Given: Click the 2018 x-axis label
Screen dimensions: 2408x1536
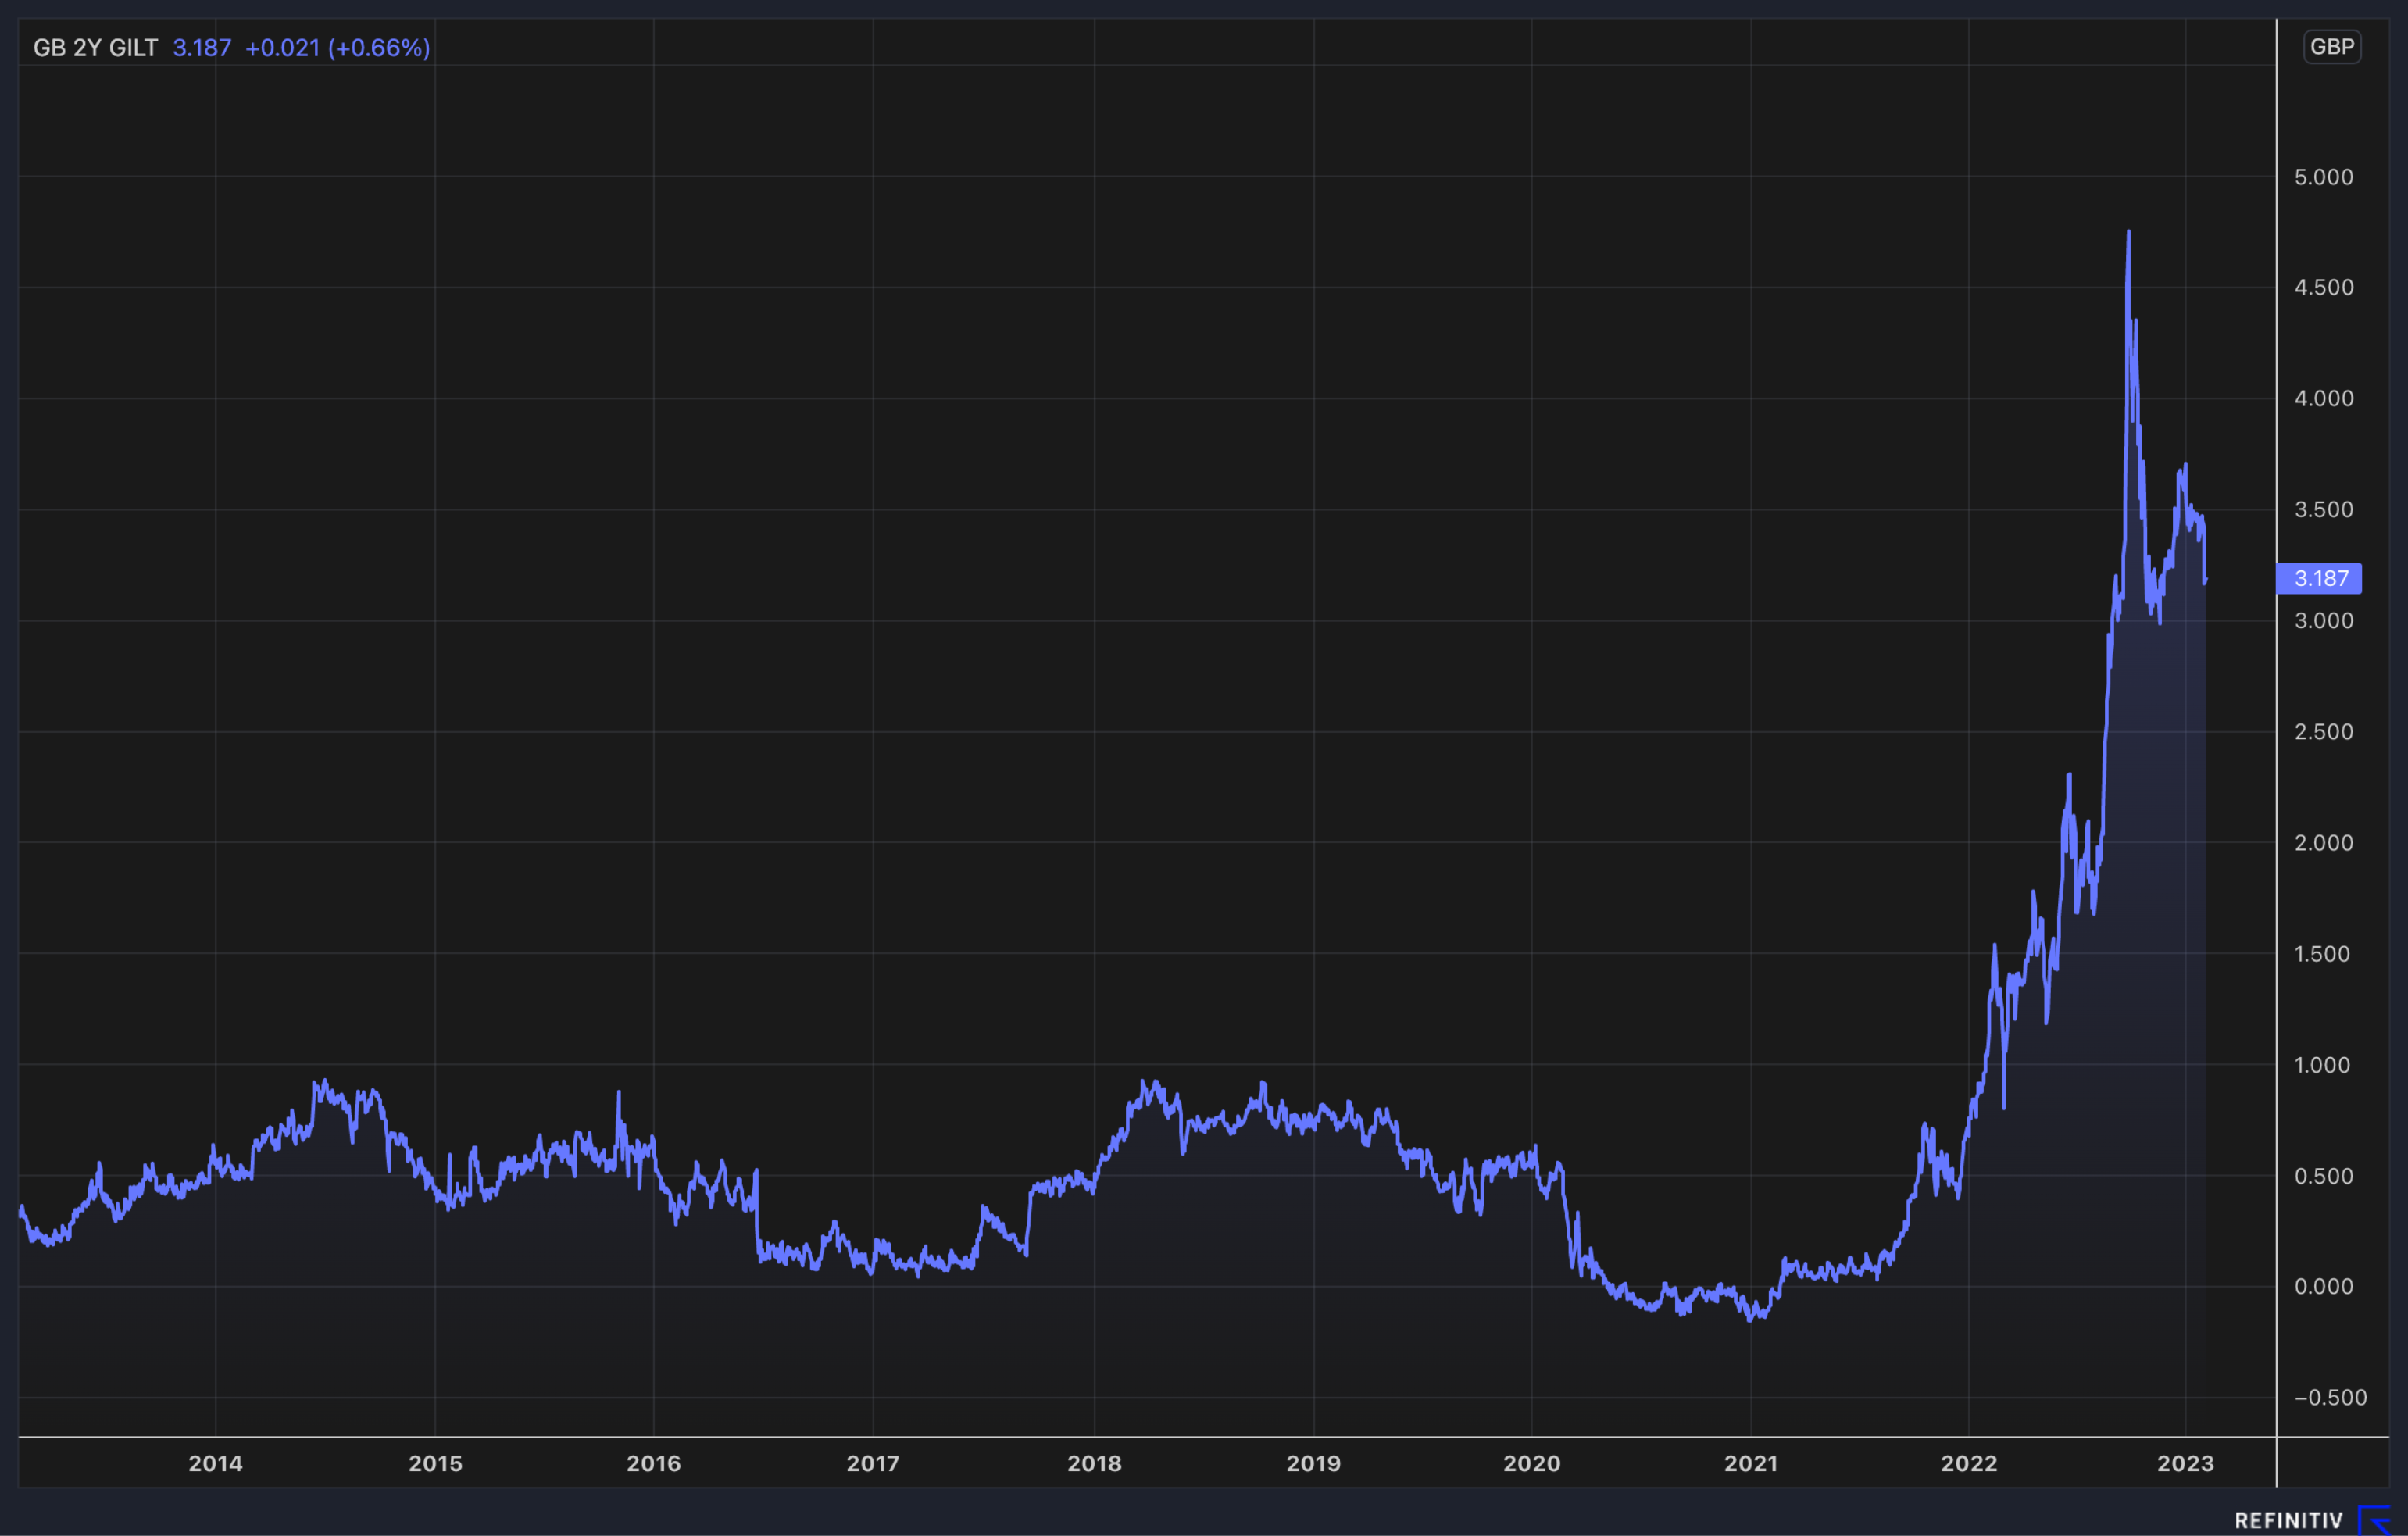Looking at the screenshot, I should pyautogui.click(x=1095, y=1464).
